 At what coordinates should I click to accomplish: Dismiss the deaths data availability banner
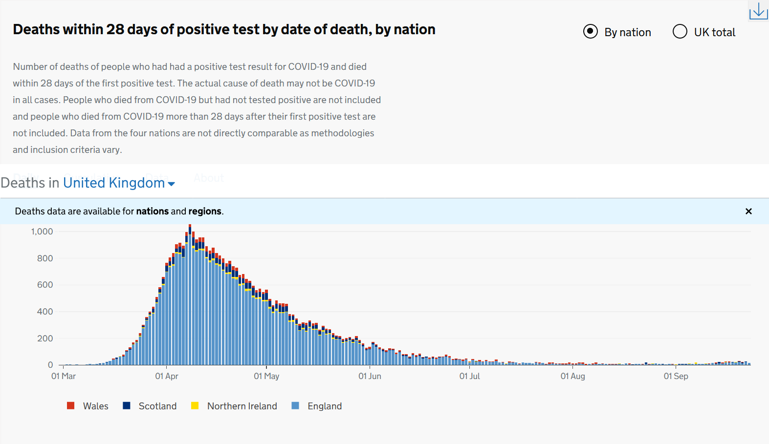click(748, 211)
